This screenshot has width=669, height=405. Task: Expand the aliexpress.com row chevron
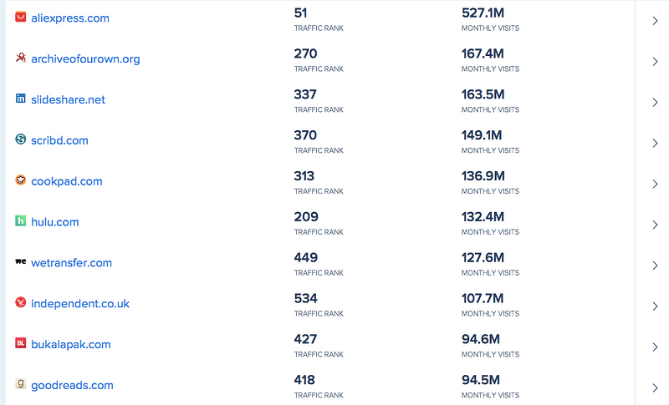pyautogui.click(x=655, y=21)
